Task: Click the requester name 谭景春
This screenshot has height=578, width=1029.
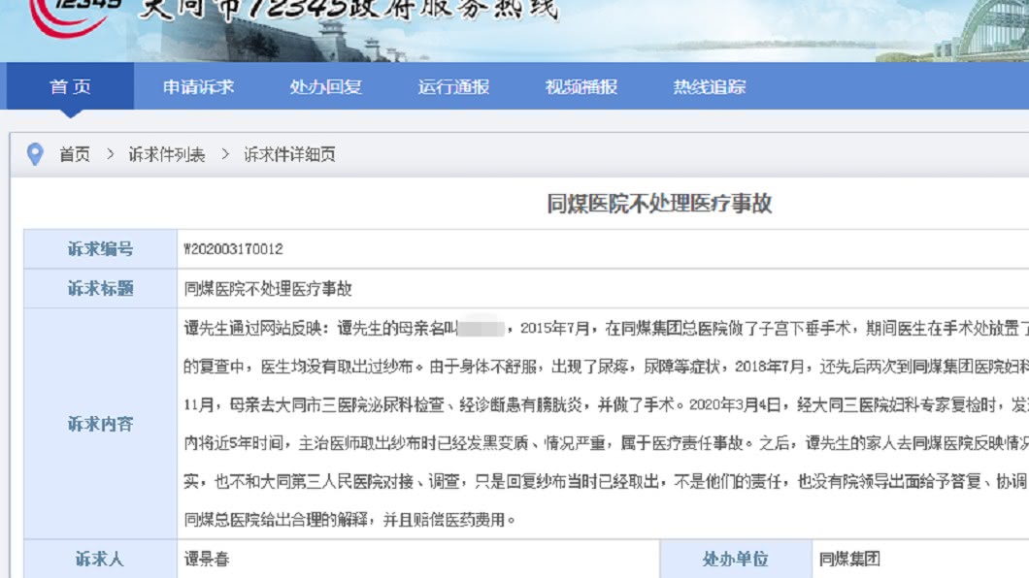Action: 207,559
